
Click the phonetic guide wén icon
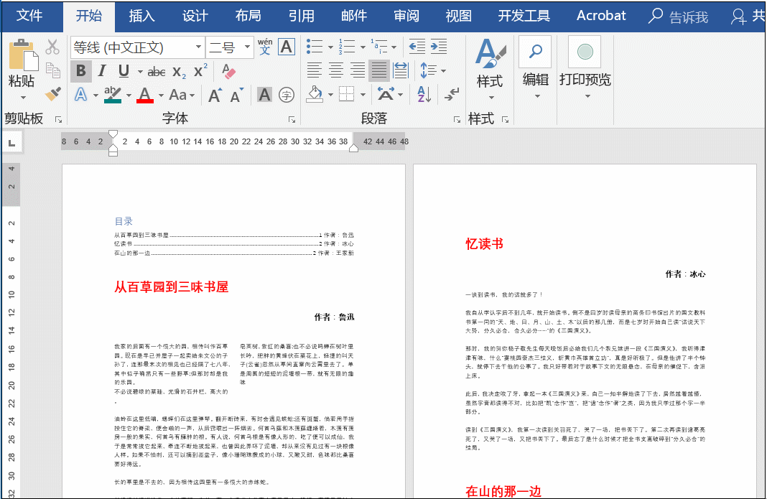pos(265,47)
